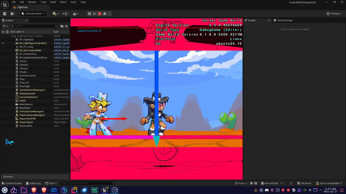Open the Outliner filter dropdown

(x=5, y=26)
